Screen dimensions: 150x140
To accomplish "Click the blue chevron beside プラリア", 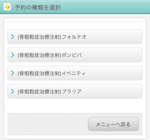I will click(x=13, y=91).
